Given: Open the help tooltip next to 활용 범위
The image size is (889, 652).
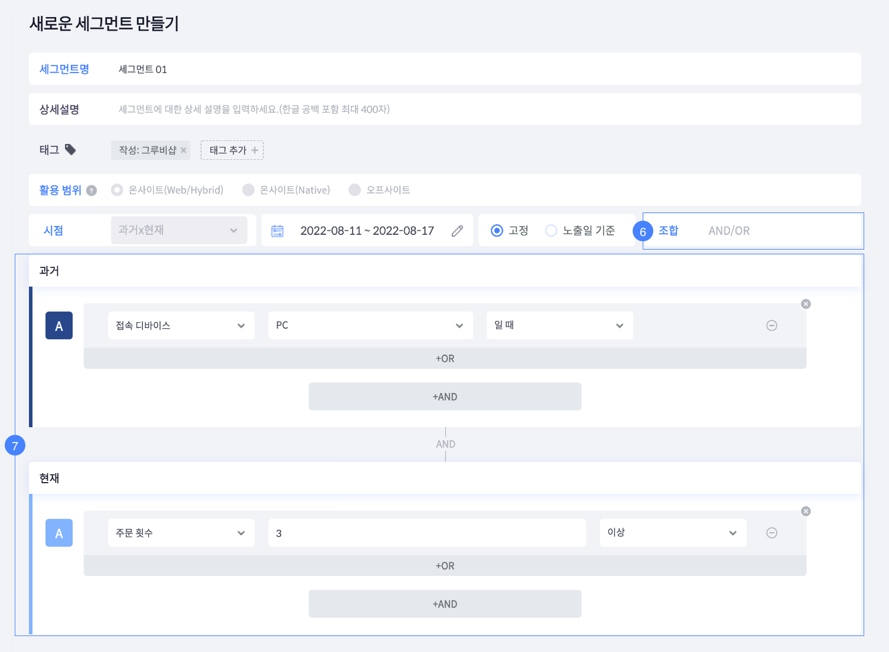Looking at the screenshot, I should [92, 191].
